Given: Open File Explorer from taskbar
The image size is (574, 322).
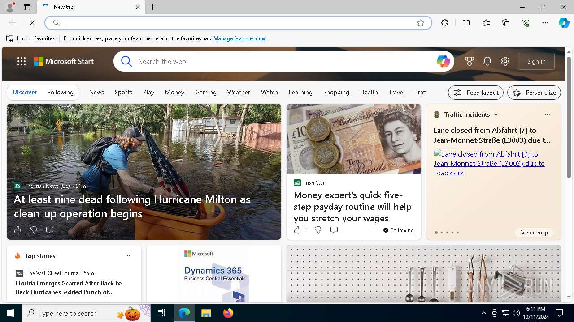Looking at the screenshot, I should point(206,313).
